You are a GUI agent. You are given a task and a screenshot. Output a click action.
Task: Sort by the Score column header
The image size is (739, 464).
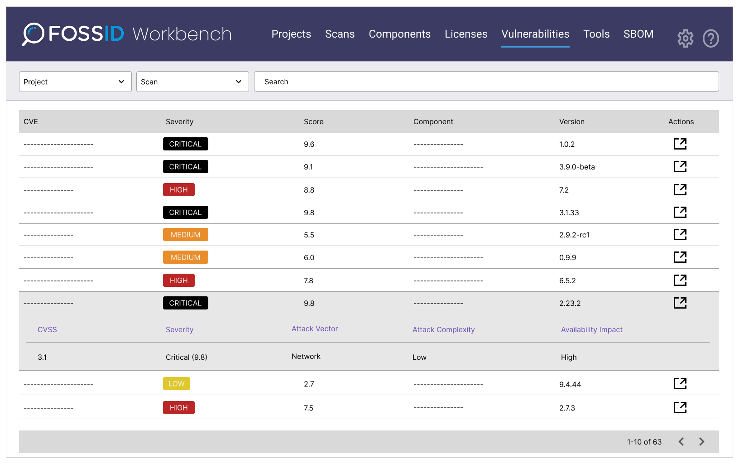coord(313,121)
